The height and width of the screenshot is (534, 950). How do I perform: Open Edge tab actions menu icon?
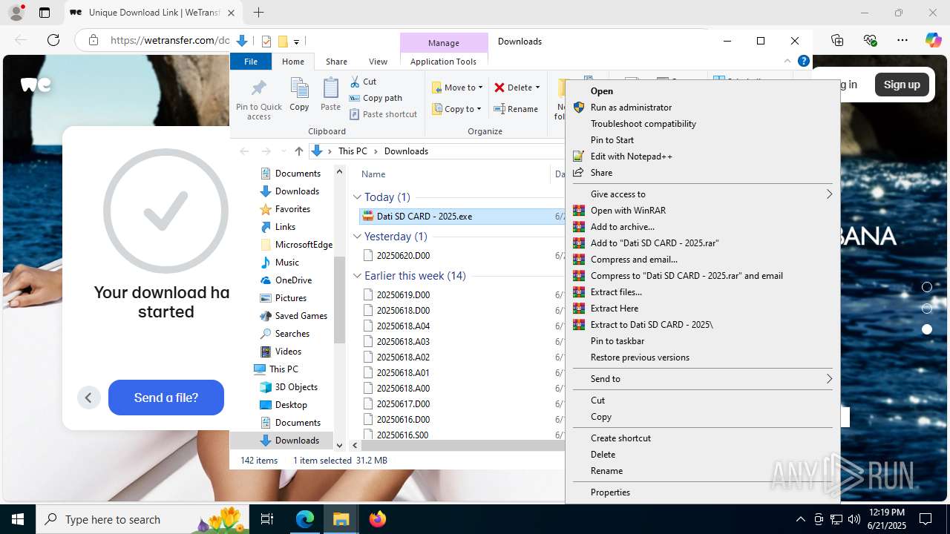pyautogui.click(x=45, y=13)
